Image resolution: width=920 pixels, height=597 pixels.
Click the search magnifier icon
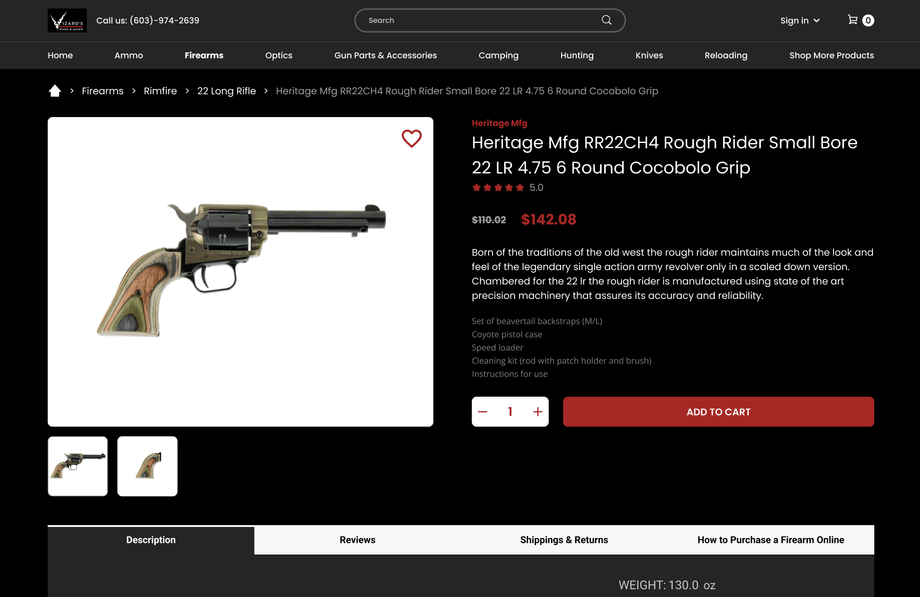pyautogui.click(x=606, y=20)
